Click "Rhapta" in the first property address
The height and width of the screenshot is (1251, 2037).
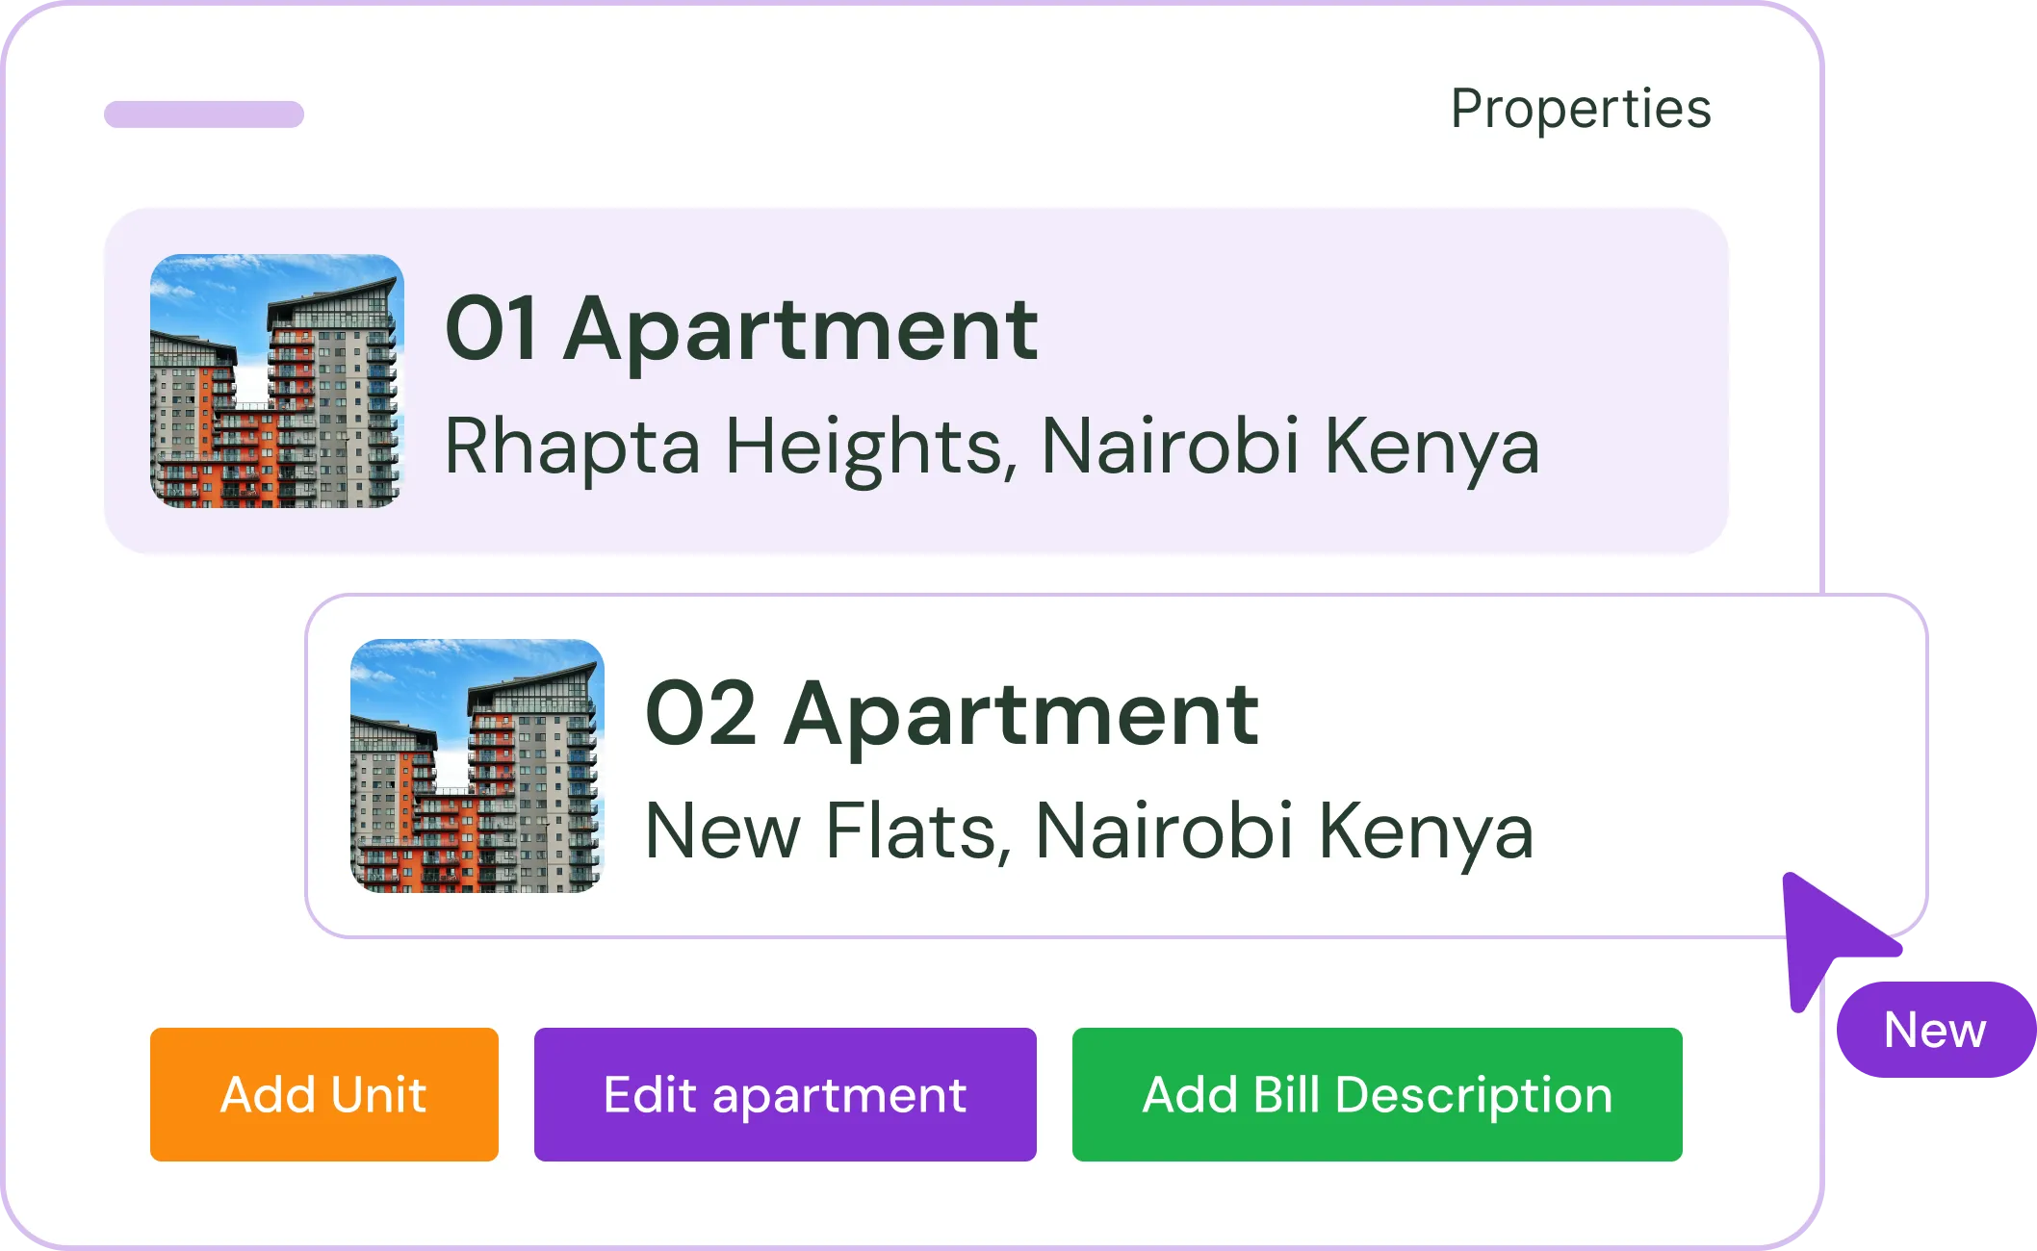tap(572, 447)
